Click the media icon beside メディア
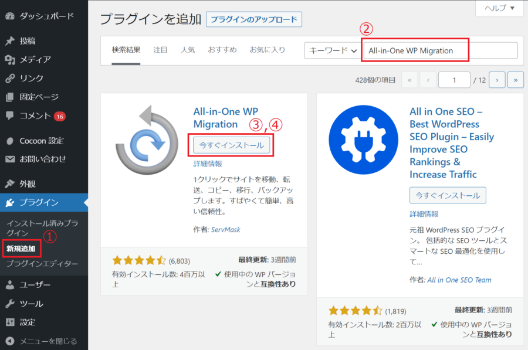Screen dimensions: 528x350 point(10,60)
